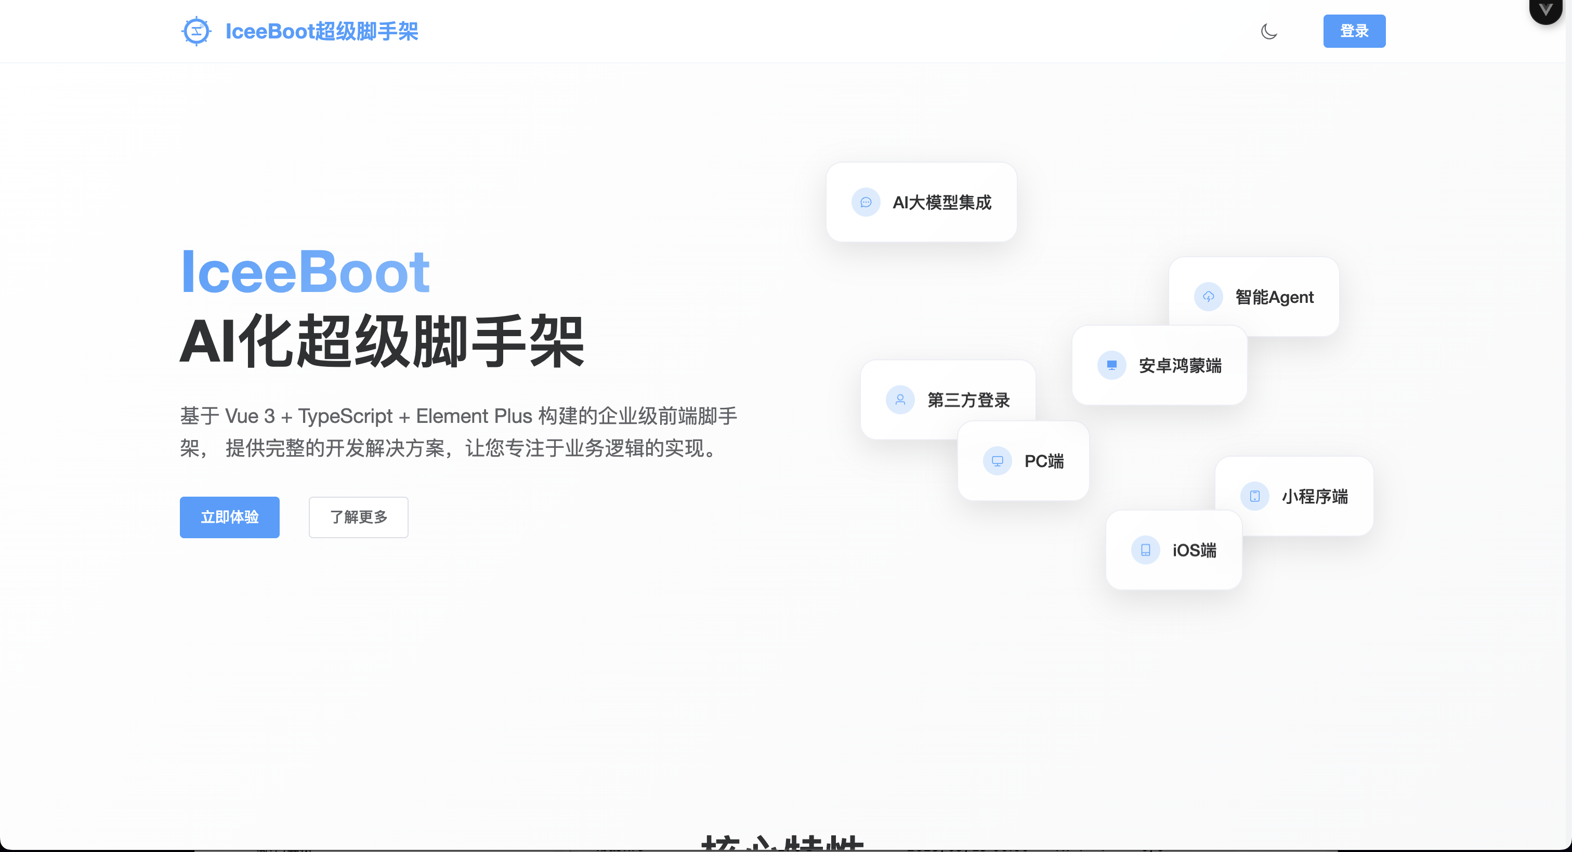Click the monitor icon on 安卓鸿蒙端 card
1572x852 pixels.
pyautogui.click(x=1111, y=365)
